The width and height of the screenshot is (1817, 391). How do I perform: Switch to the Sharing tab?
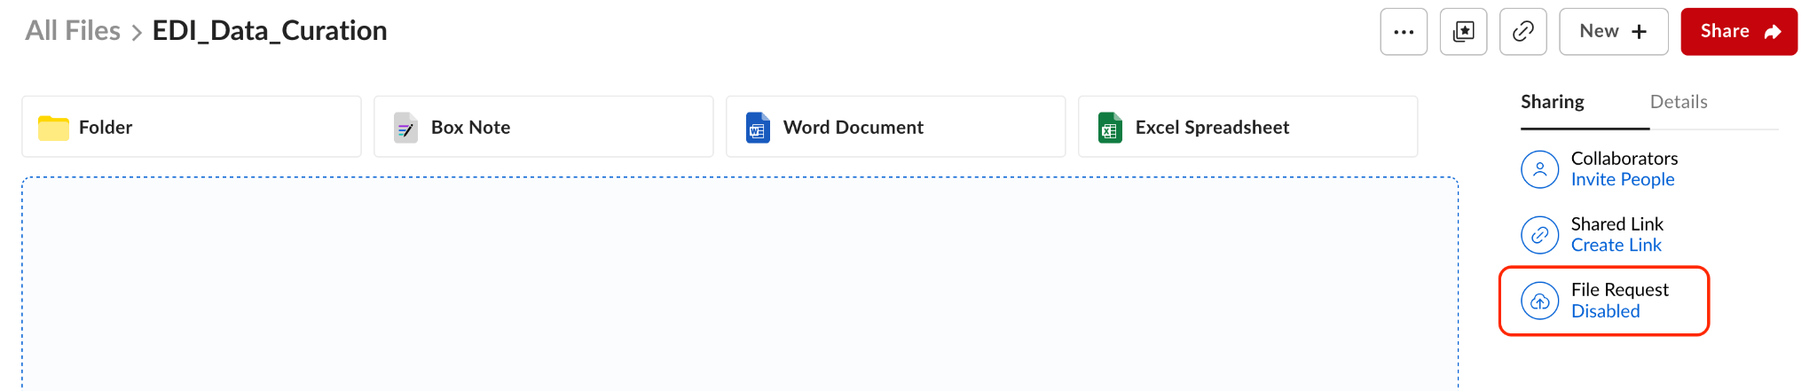(1553, 102)
